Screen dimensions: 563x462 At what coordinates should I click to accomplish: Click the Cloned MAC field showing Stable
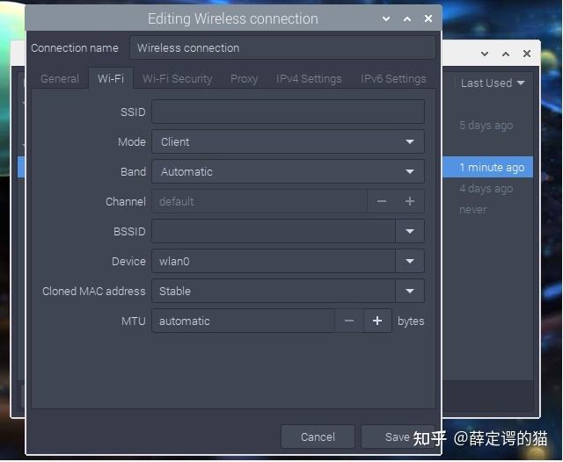[274, 291]
